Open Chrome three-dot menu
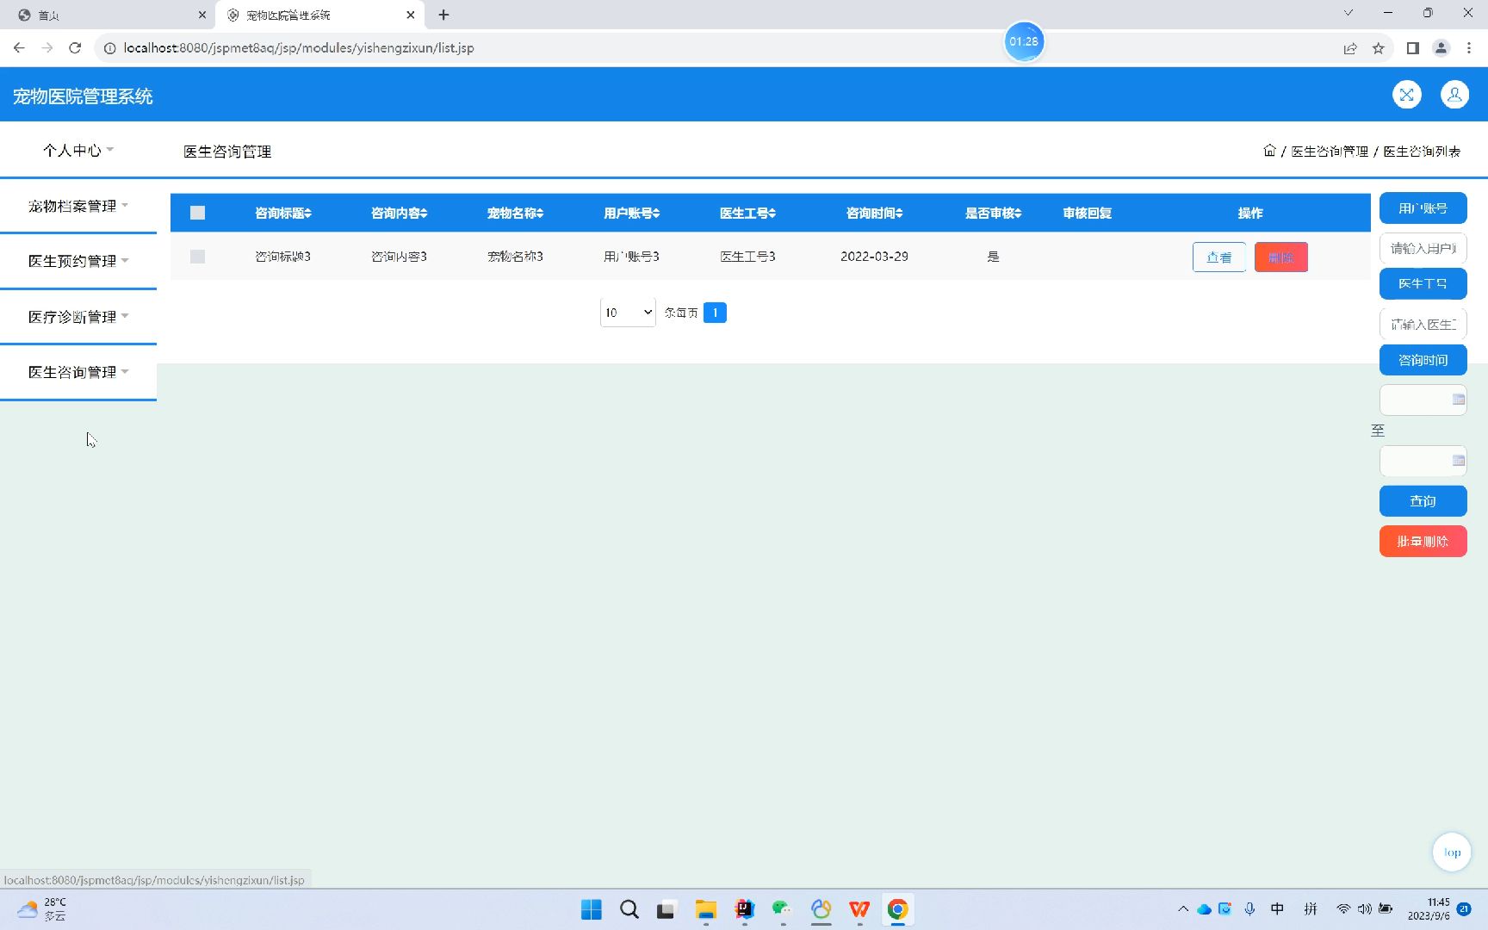 pyautogui.click(x=1469, y=48)
